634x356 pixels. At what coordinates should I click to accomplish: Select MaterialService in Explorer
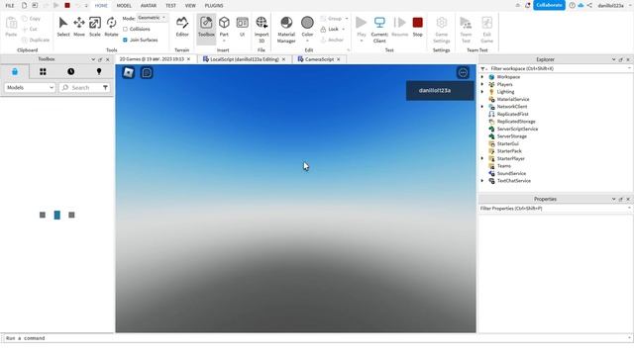click(513, 99)
